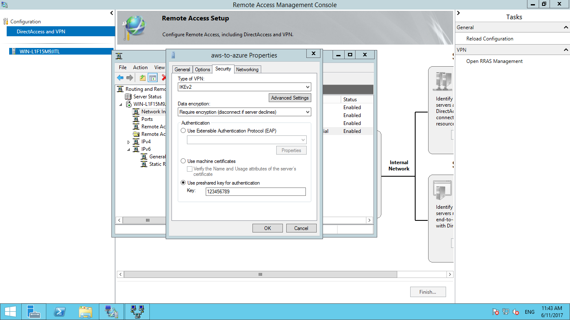
Task: Select Use Extensible Authentication Protocol radio button
Action: [183, 131]
